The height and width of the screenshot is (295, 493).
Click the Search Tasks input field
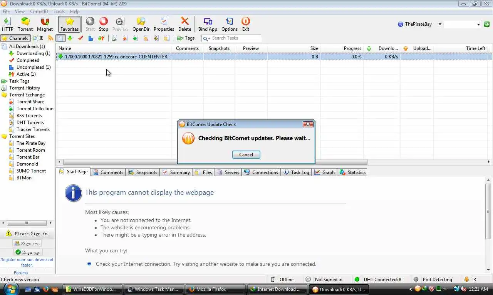[x=236, y=38]
